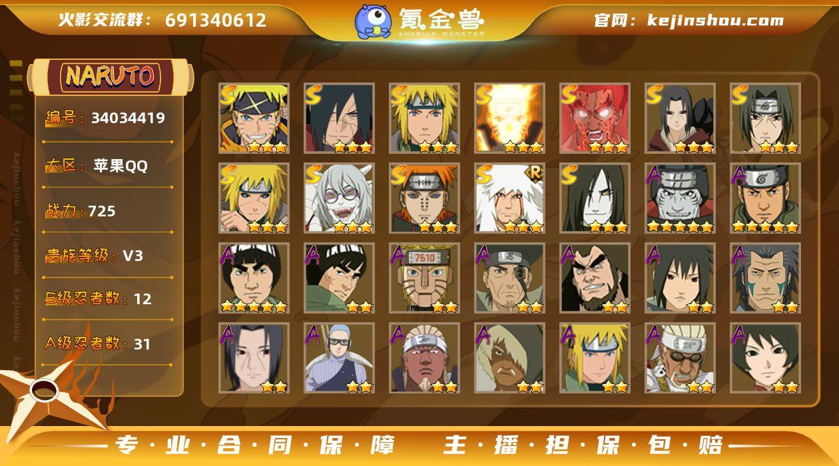Select the glowing orange chakra-mode ninja portrait

click(509, 118)
